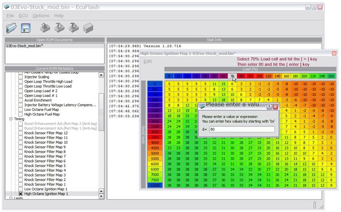This screenshot has height=212, width=341.
Task: Click the Compare ECU chip icon
Action: (x=89, y=28)
